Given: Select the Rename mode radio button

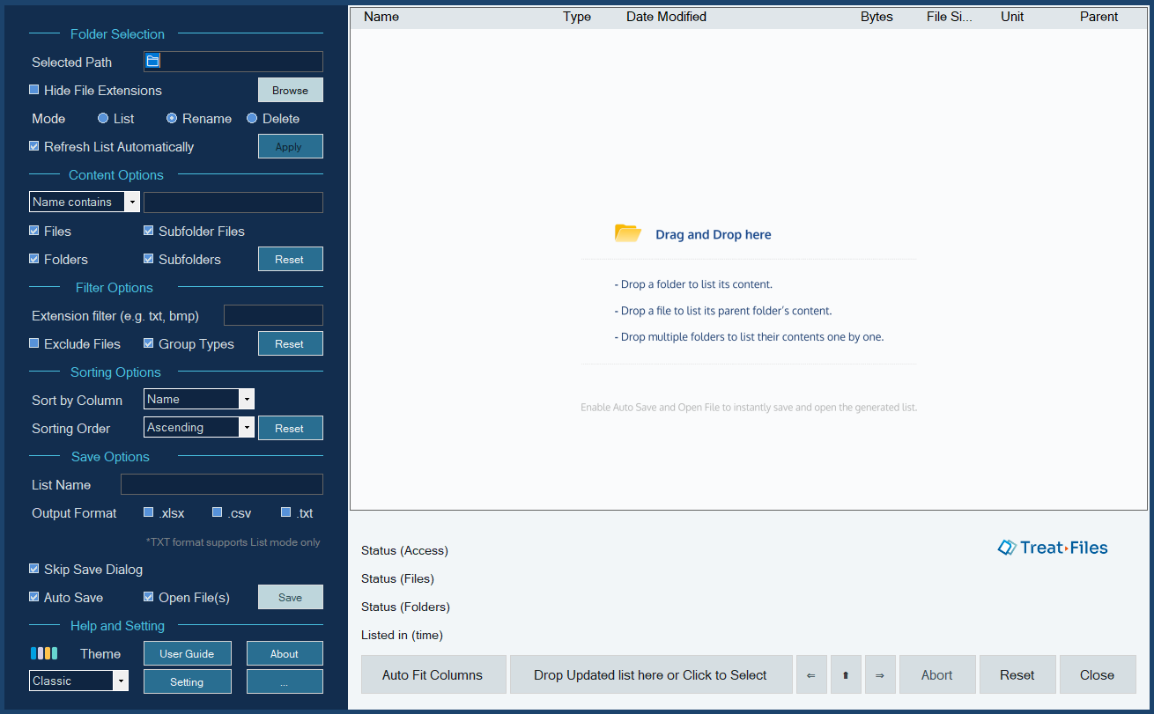Looking at the screenshot, I should 172,118.
